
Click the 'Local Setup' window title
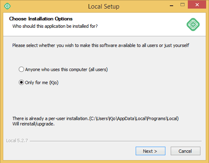click(x=103, y=7)
